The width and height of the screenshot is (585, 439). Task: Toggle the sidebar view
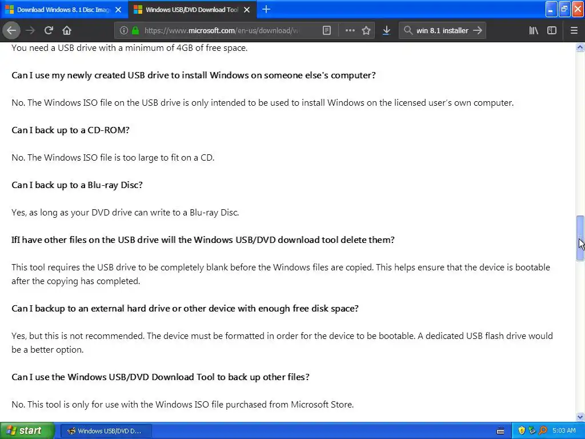[x=552, y=30]
